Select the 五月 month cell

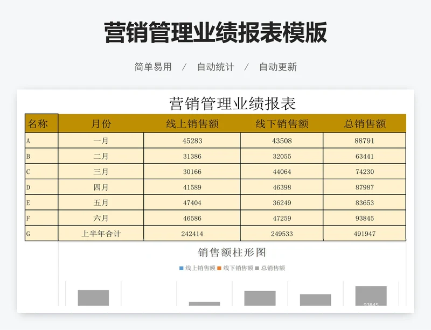[101, 202]
